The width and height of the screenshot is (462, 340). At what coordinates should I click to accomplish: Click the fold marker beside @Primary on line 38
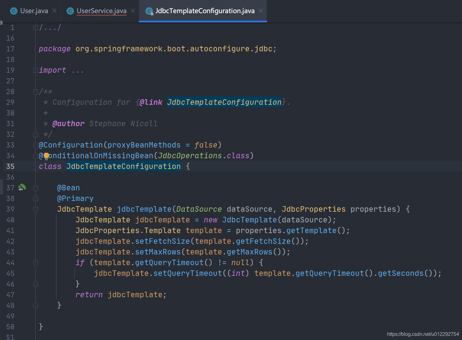35,199
